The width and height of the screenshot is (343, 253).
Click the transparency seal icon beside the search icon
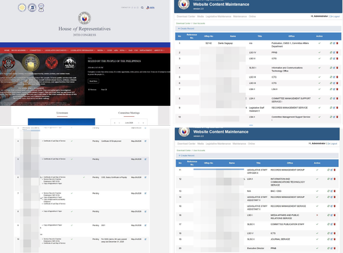[150, 8]
